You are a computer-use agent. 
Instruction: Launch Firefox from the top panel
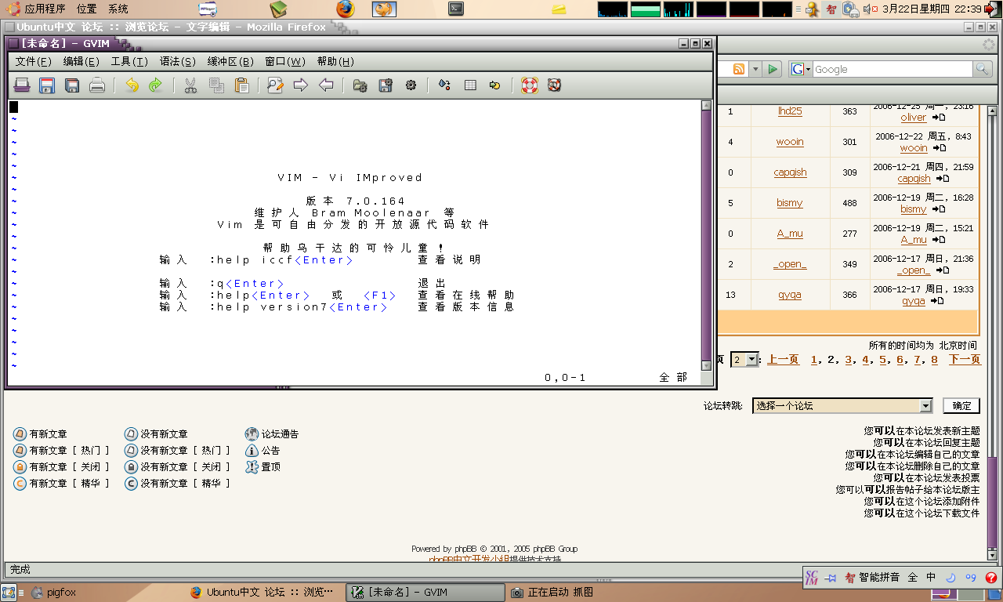coord(346,9)
